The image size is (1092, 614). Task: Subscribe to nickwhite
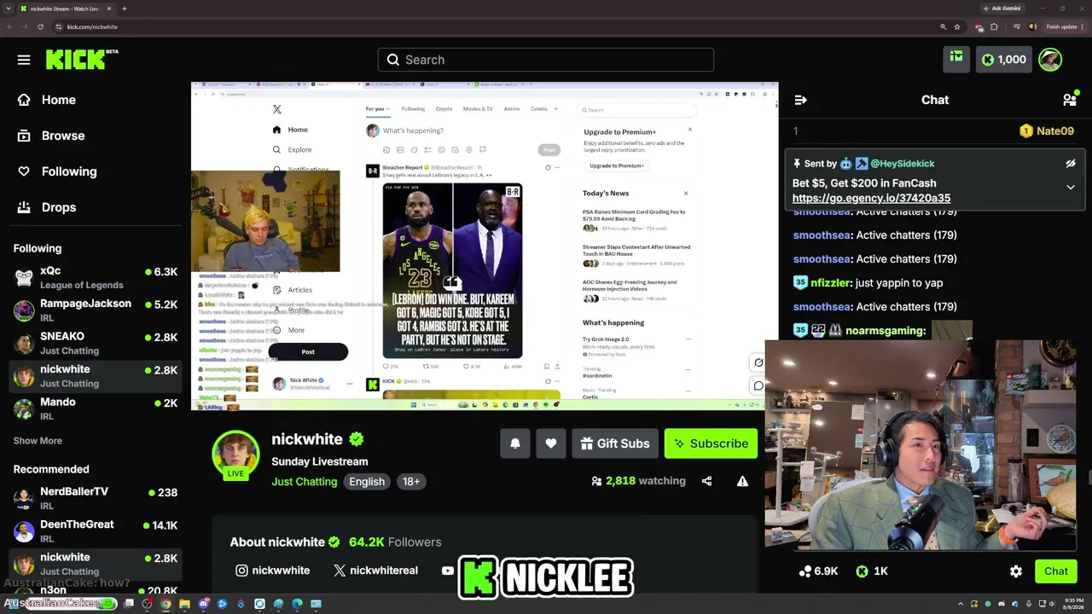pos(711,443)
